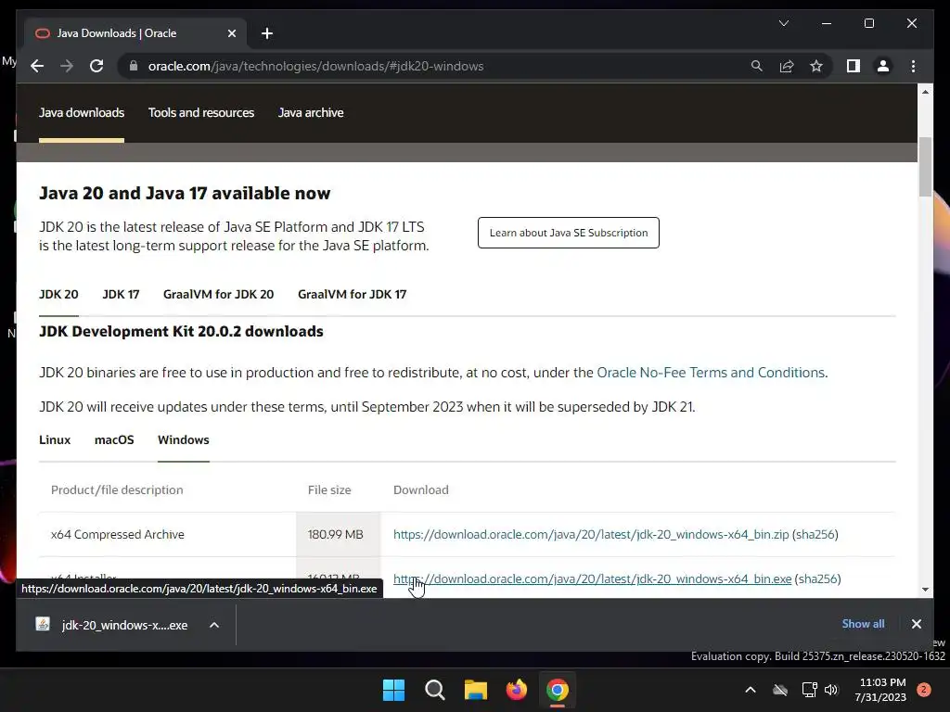Show hidden system tray icons
Viewport: 950px width, 712px height.
click(750, 690)
